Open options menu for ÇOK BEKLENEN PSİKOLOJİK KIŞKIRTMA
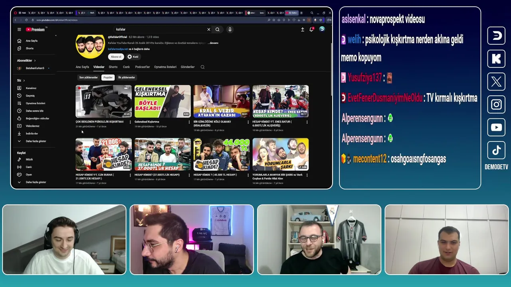This screenshot has height=287, width=511. tap(130, 122)
